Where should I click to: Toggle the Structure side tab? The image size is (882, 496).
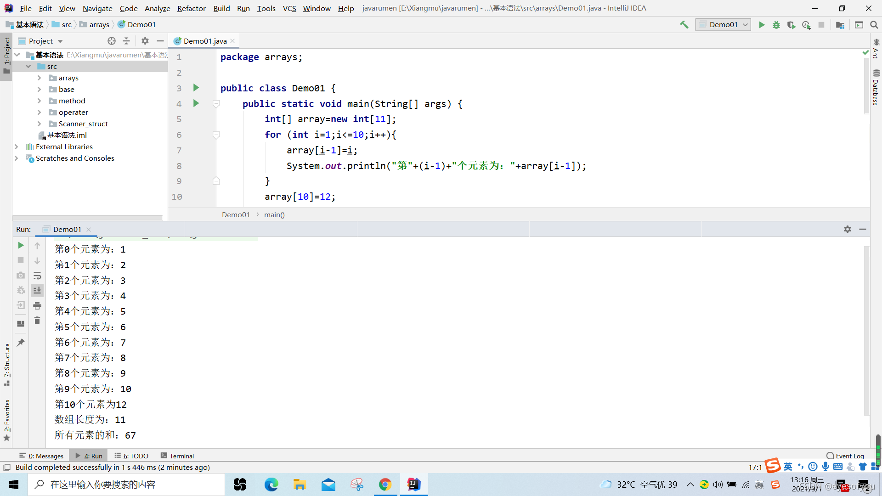pos(6,365)
